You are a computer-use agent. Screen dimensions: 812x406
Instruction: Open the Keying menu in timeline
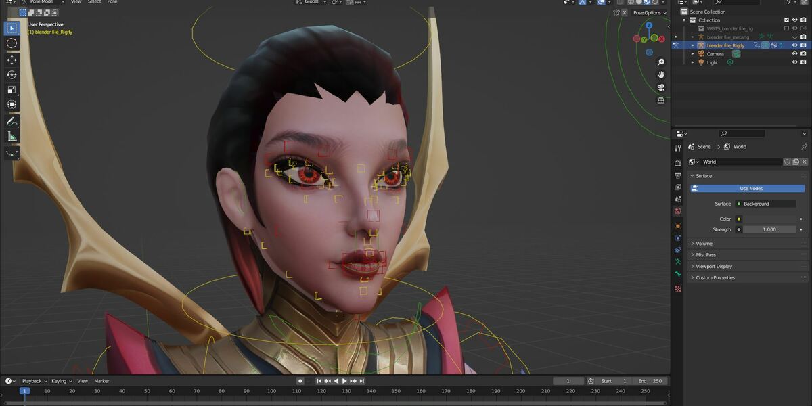[60, 381]
